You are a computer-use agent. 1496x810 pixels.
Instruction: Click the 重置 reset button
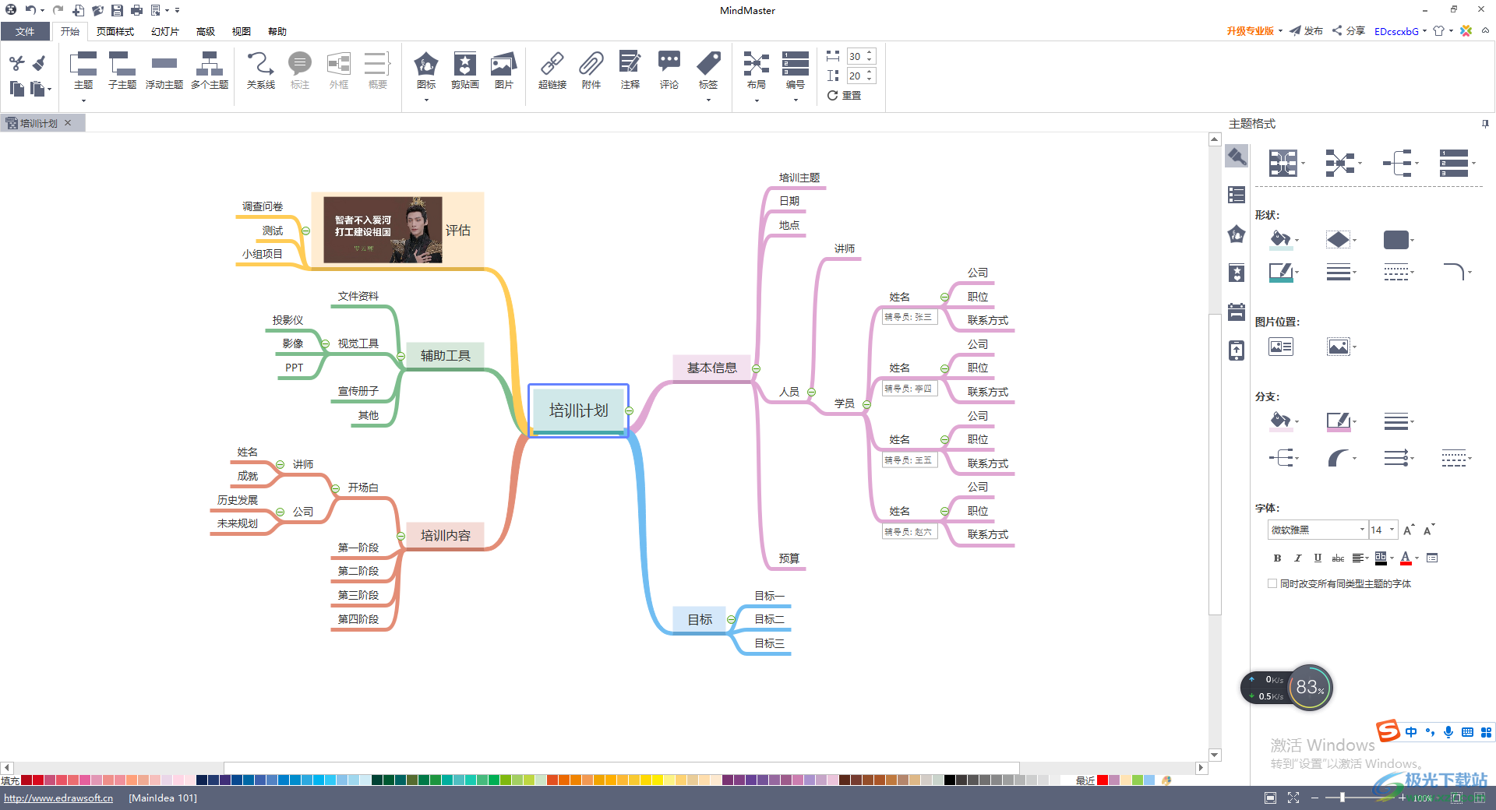tap(844, 95)
